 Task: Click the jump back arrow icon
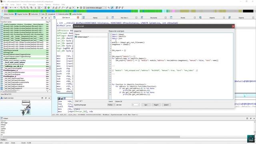click(x=10, y=8)
